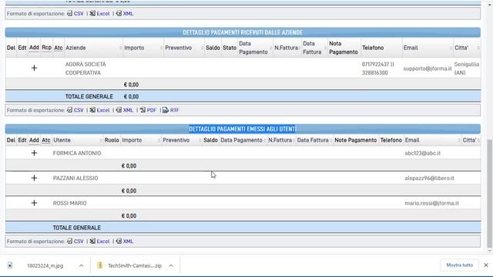Screen dimensions: 493x277
Task: Close the downloads bar
Action: pos(486,265)
